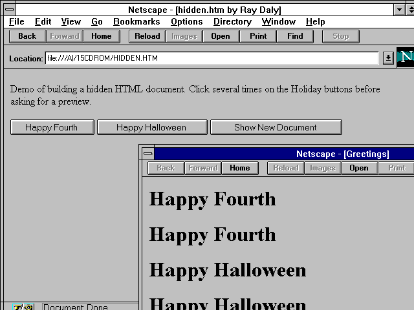Click the Demo of building description text
The image size is (414, 310).
pos(195,95)
